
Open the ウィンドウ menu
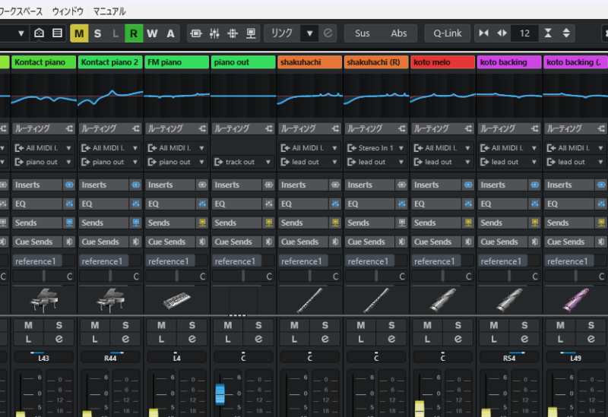[68, 11]
